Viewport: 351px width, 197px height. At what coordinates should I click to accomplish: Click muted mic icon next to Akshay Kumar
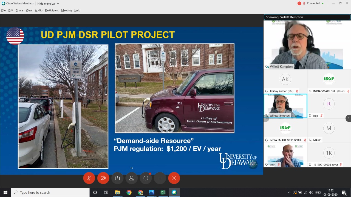pos(297,91)
